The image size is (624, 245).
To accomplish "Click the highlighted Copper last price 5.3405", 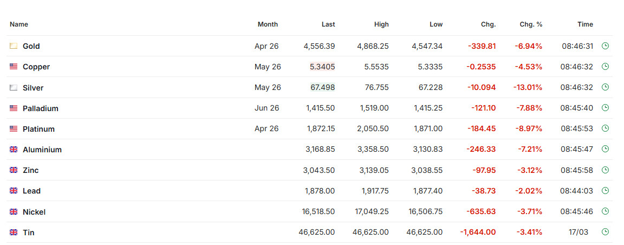I will (x=322, y=67).
